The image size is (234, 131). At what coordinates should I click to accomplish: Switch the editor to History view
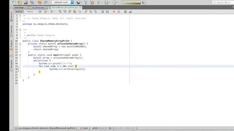click(30, 12)
